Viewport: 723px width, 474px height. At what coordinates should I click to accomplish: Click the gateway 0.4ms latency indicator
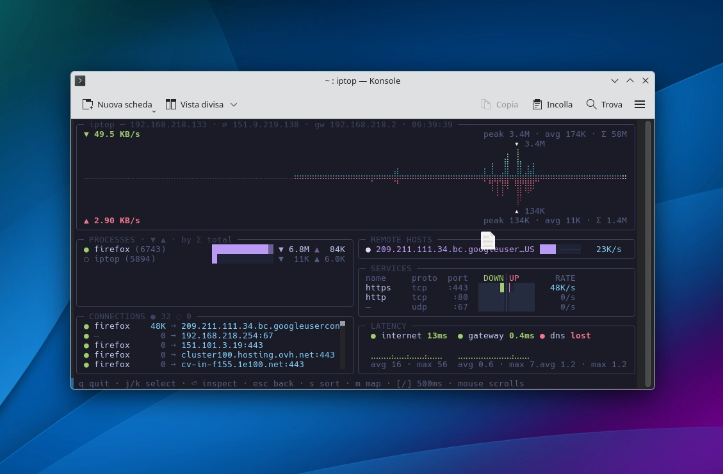[496, 335]
